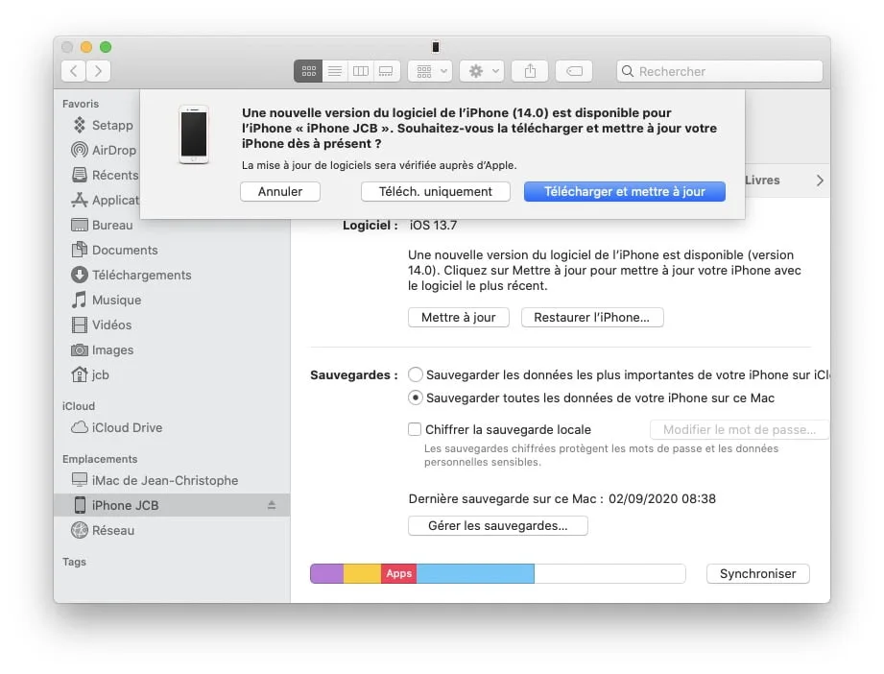Click the iPhone image in the dialog
This screenshot has width=884, height=674.
click(x=194, y=134)
